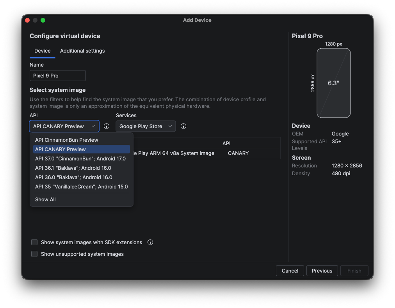Click the CANARY cell in the table
The height and width of the screenshot is (308, 395).
pos(238,153)
